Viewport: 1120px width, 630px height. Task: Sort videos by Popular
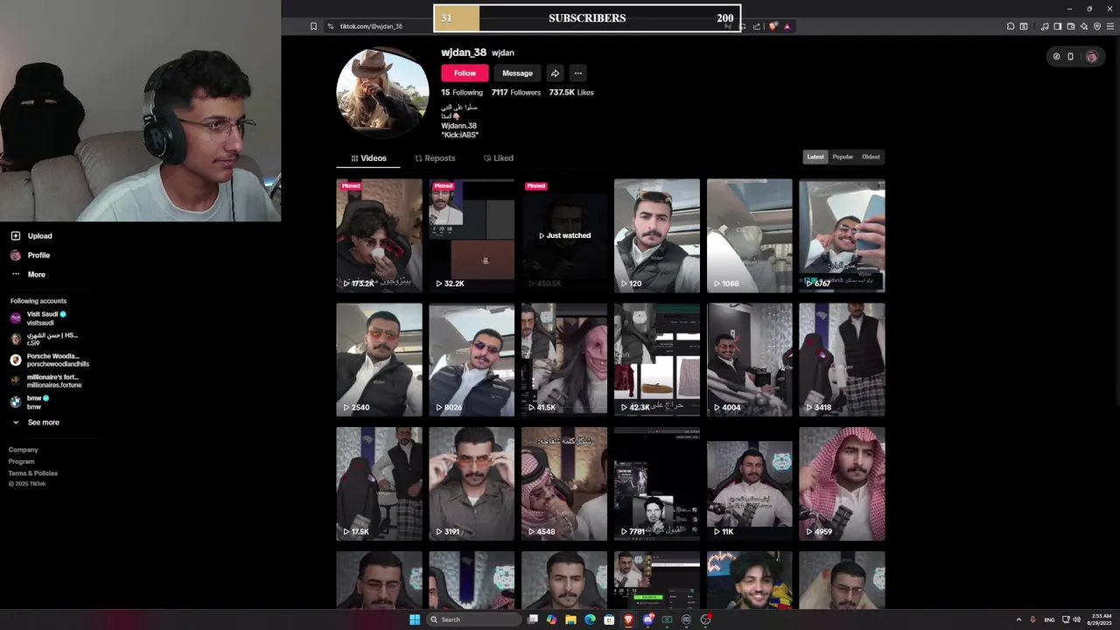point(843,157)
